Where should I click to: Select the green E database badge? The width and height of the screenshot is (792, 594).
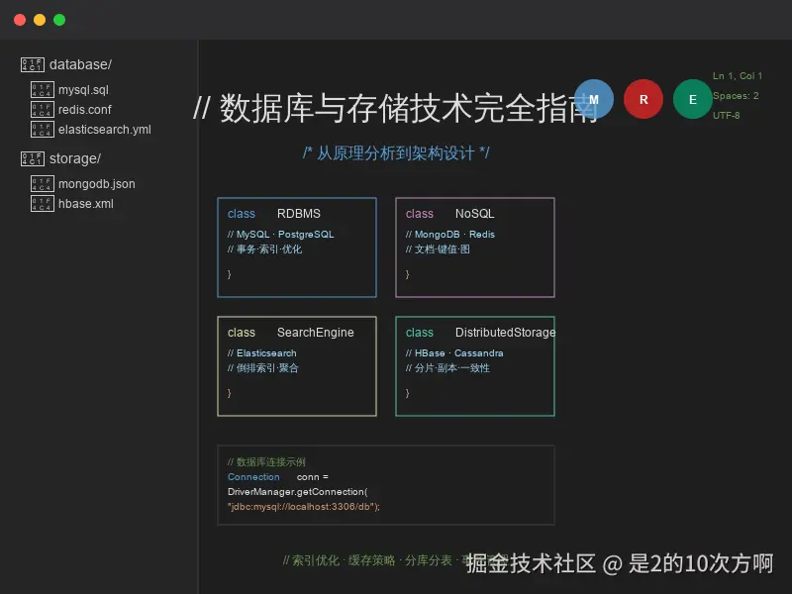click(692, 99)
